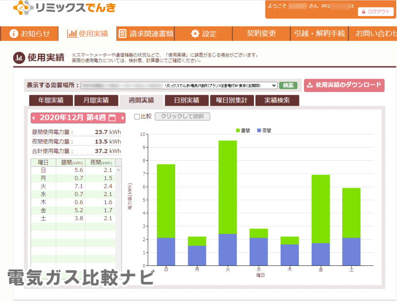Click the document icon on 請求関連書類 tab
Viewport: 397px width, 302px height.
click(121, 33)
